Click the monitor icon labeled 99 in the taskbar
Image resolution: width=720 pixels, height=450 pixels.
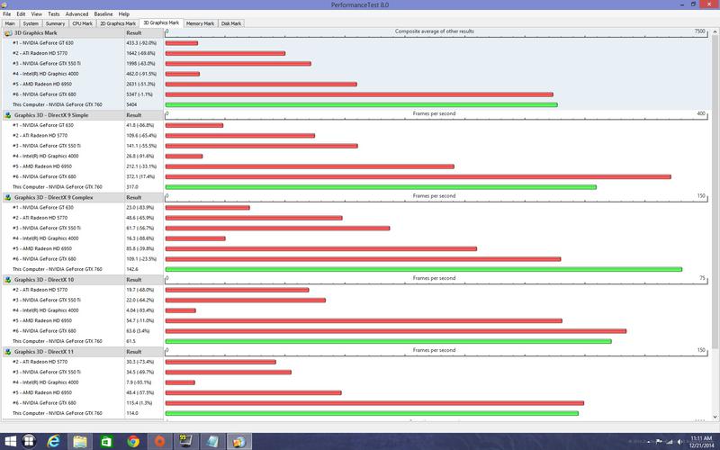click(x=185, y=442)
